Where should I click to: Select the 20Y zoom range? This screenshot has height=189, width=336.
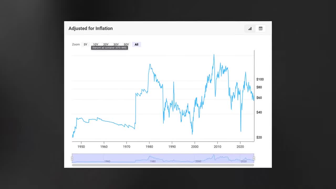(x=106, y=44)
